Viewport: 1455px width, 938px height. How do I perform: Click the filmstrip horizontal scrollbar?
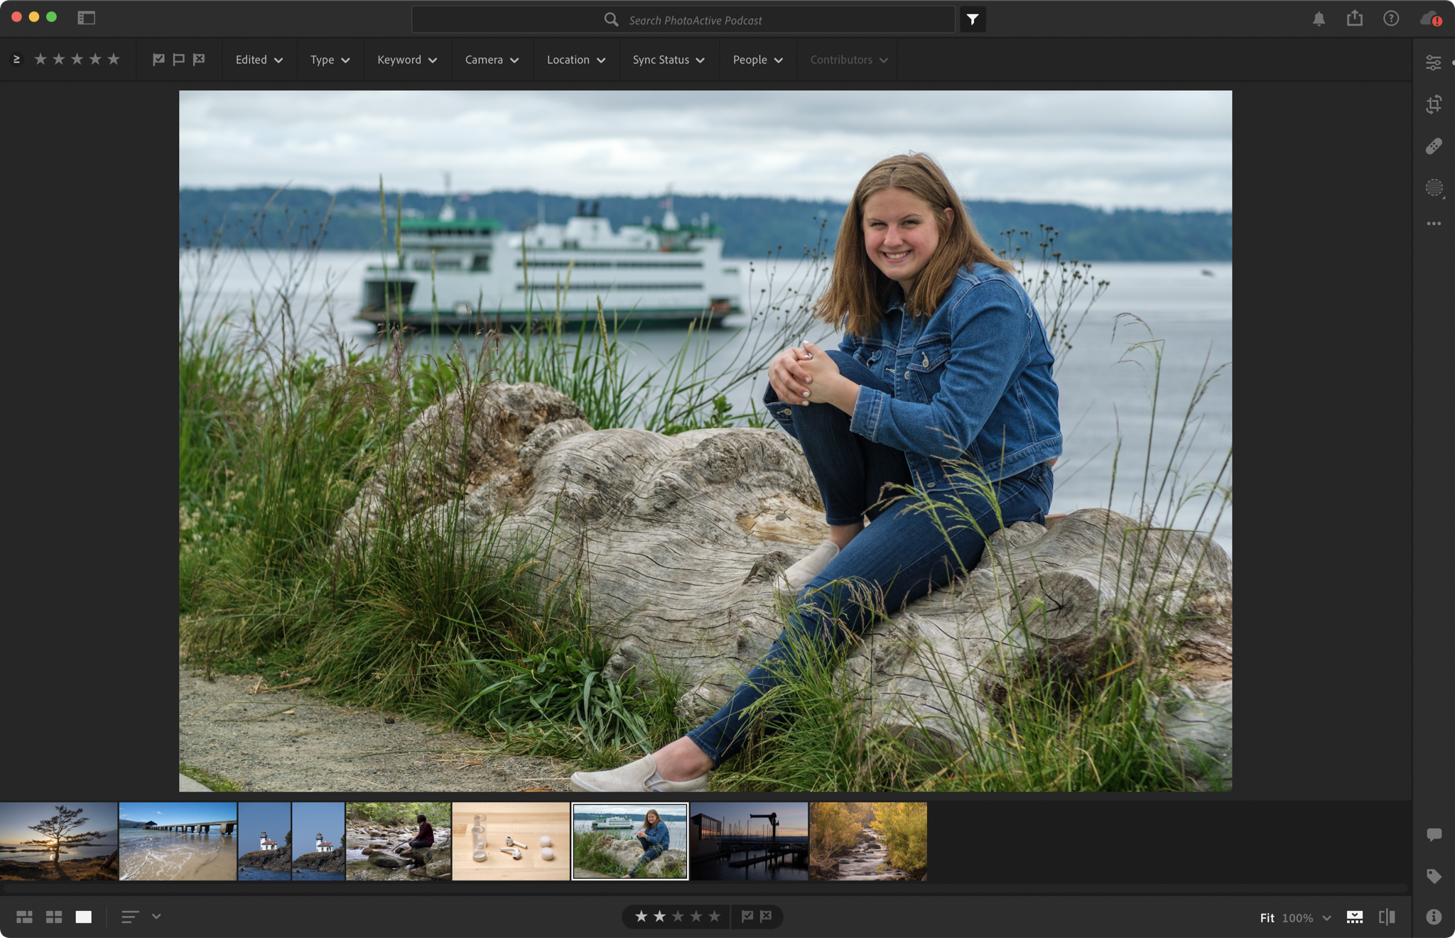[705, 888]
